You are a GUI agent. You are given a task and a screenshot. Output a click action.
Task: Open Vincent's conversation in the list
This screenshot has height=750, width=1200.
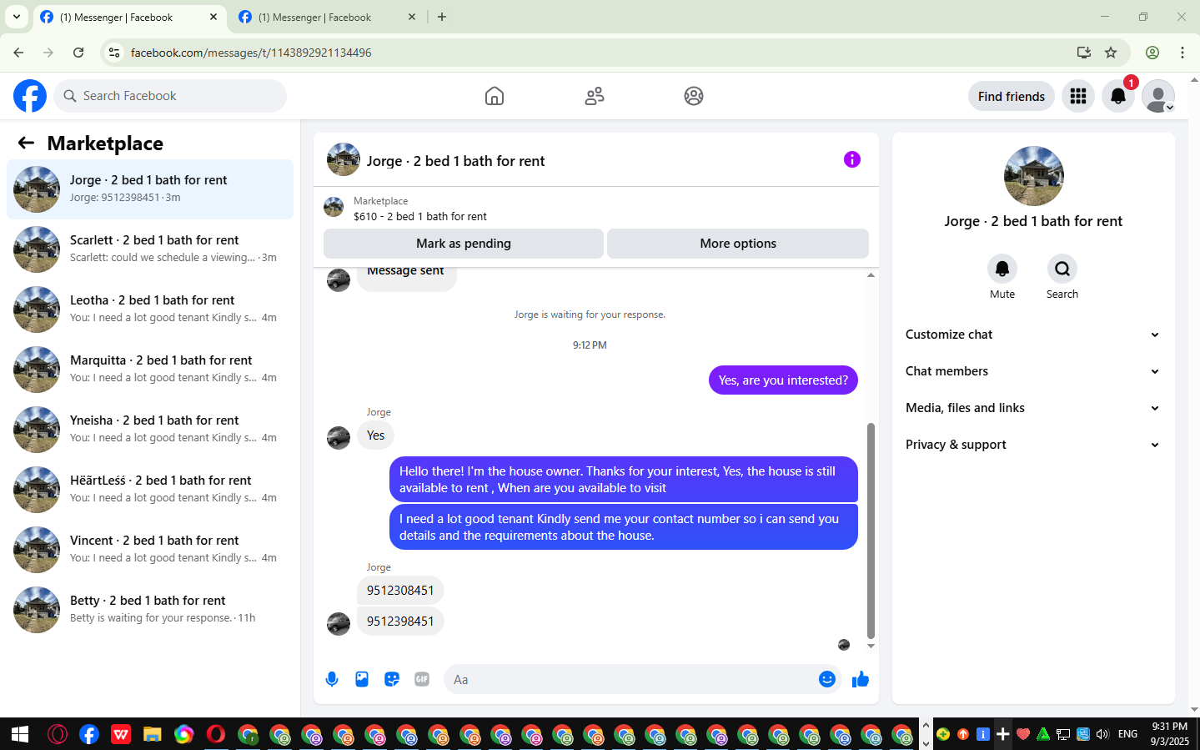point(150,550)
